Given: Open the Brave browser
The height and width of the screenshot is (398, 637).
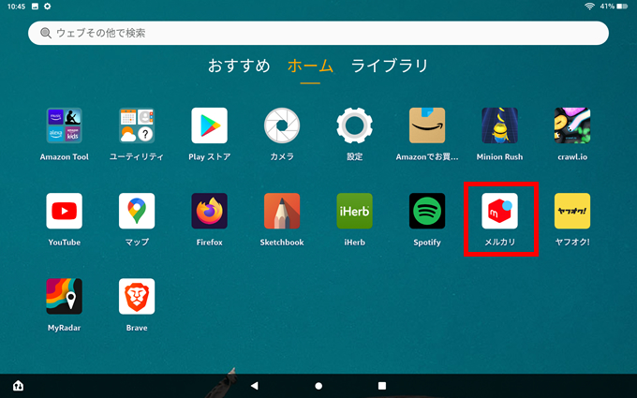Looking at the screenshot, I should tap(137, 297).
